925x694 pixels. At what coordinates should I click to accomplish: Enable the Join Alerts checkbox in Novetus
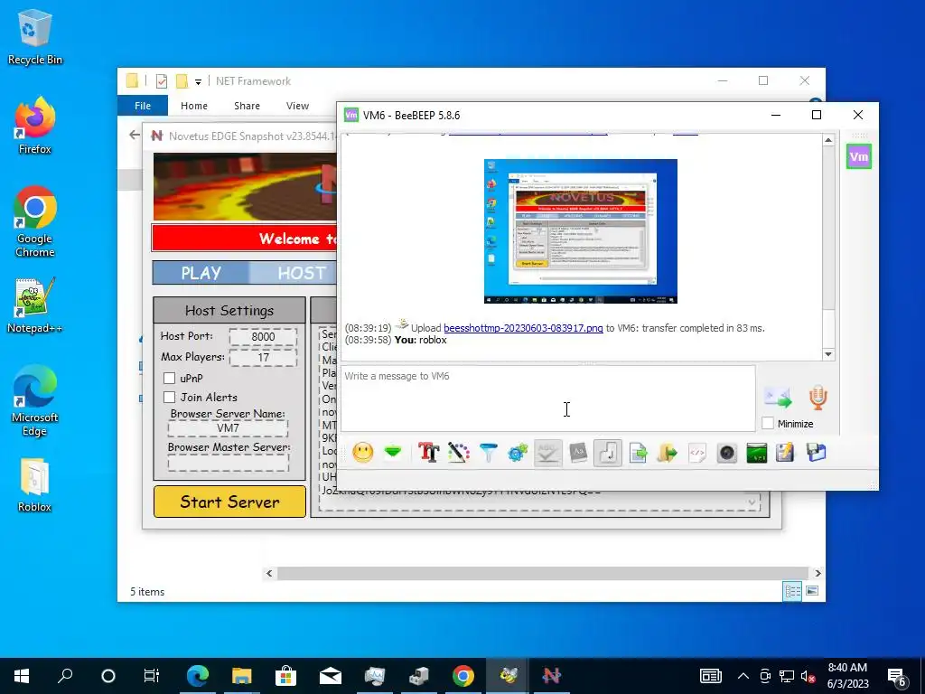coord(169,398)
